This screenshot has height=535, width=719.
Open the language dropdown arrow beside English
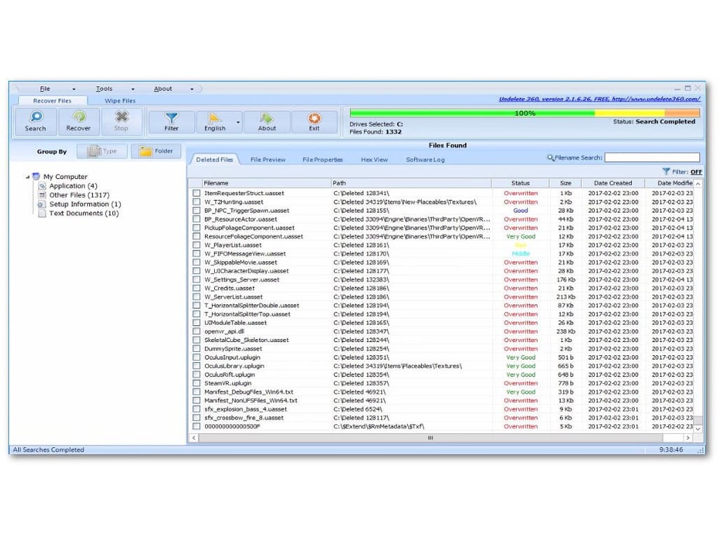tap(238, 122)
